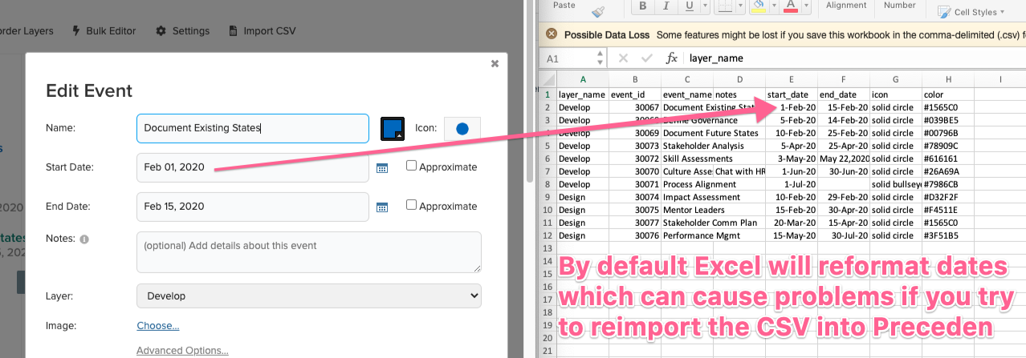Select cell containing May 22,2020
The image size is (1026, 358).
click(x=844, y=159)
